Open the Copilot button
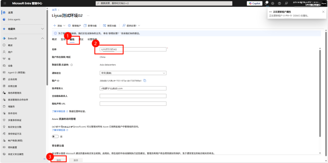 tap(254, 3)
